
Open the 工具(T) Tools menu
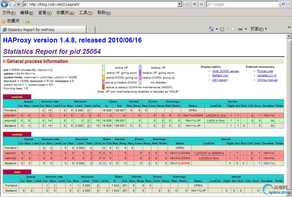click(x=86, y=13)
